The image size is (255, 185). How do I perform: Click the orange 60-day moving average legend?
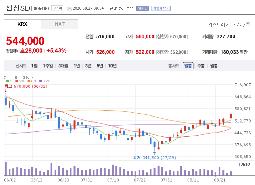(x=32, y=81)
